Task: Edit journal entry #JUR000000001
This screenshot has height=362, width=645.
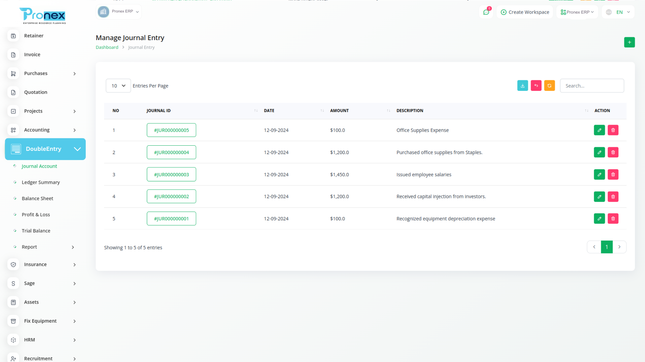Action: pos(599,219)
